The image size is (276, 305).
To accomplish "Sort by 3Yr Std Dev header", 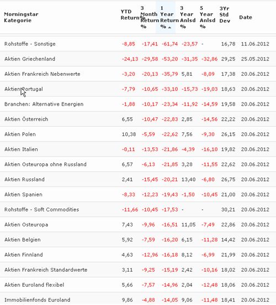I will point(225,14).
